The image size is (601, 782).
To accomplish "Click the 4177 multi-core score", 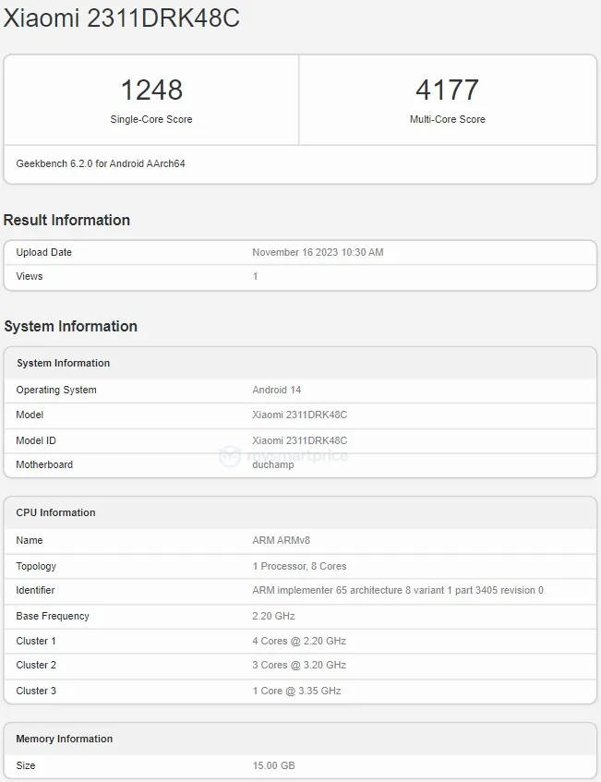I will pos(447,90).
